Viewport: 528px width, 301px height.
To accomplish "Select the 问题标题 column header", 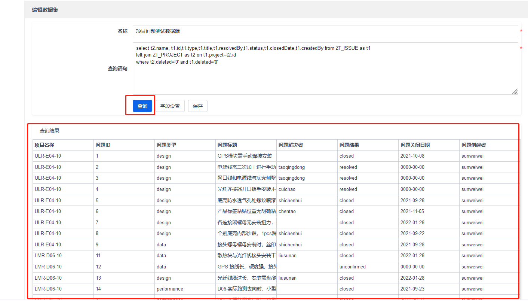I will (227, 145).
